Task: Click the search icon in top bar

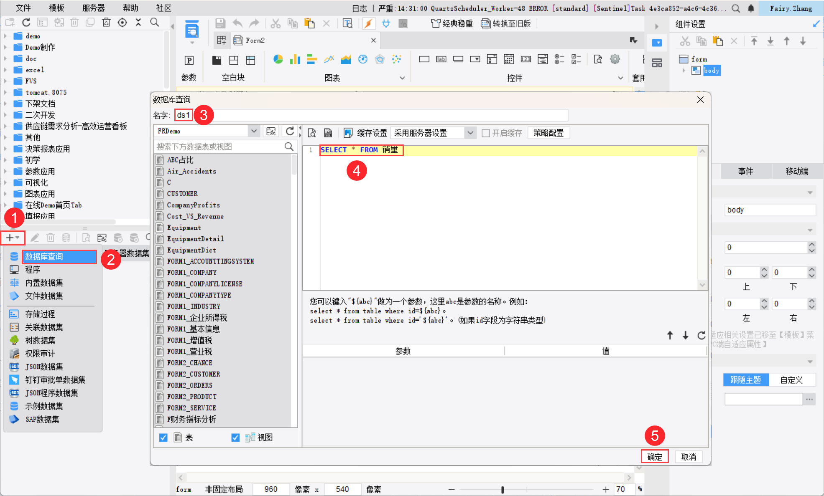Action: pos(736,8)
